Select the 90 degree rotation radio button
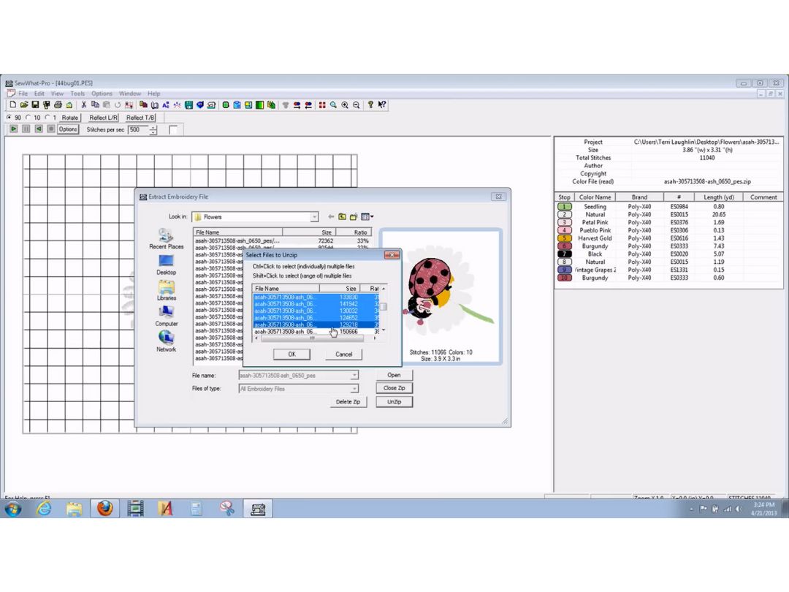The image size is (789, 592). [x=9, y=117]
